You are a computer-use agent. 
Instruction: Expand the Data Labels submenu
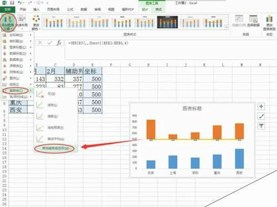click(x=17, y=54)
